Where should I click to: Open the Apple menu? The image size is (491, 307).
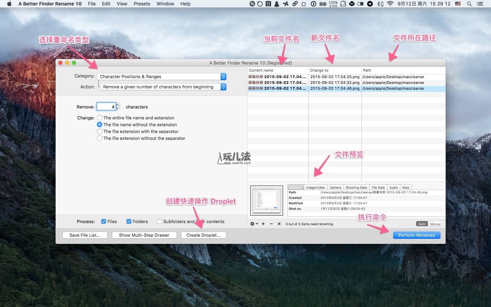[x=9, y=4]
